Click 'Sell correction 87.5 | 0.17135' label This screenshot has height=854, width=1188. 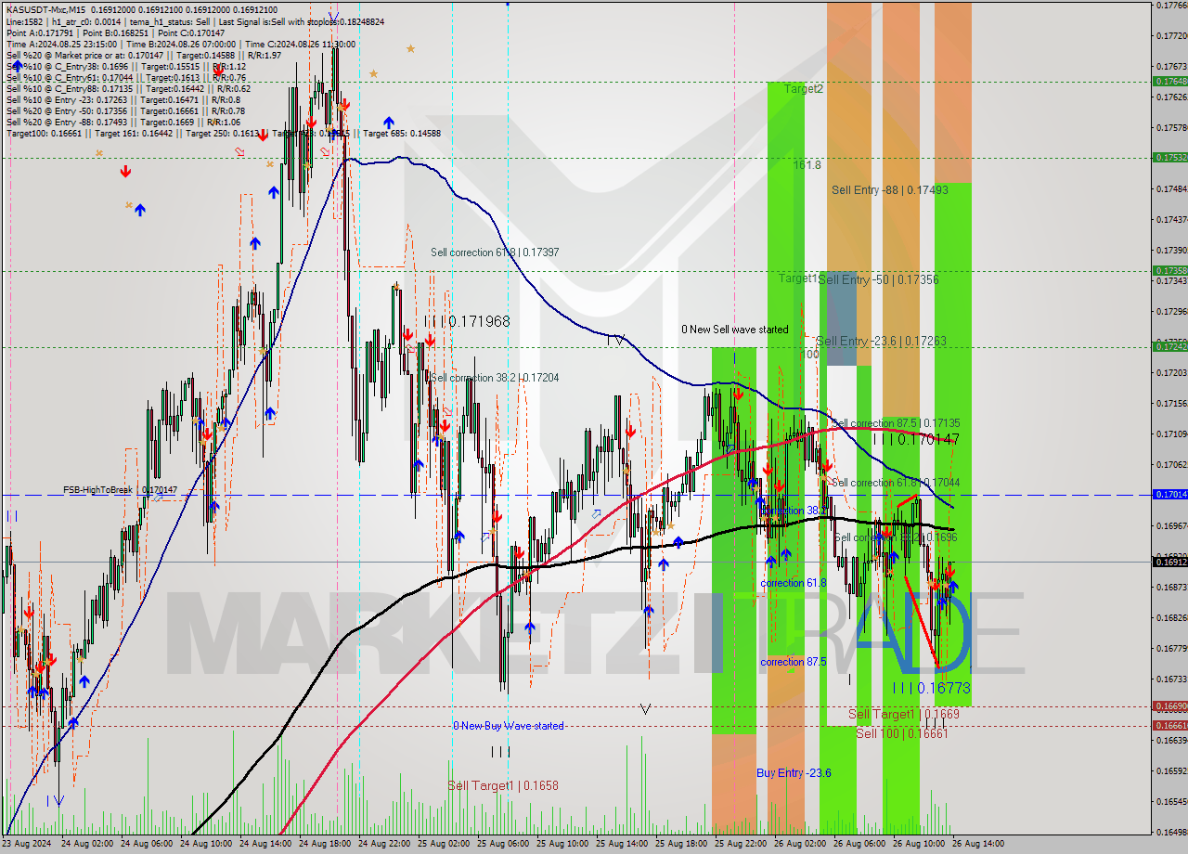896,423
